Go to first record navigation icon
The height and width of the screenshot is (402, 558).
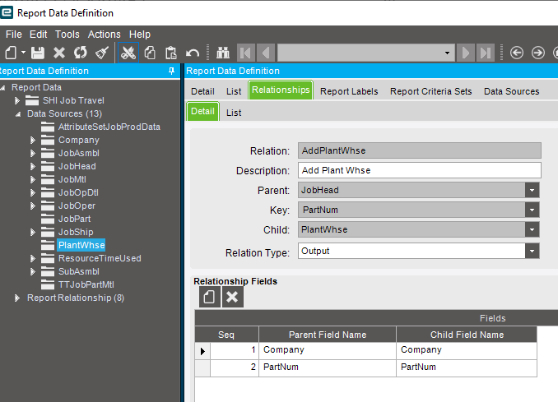coord(245,53)
